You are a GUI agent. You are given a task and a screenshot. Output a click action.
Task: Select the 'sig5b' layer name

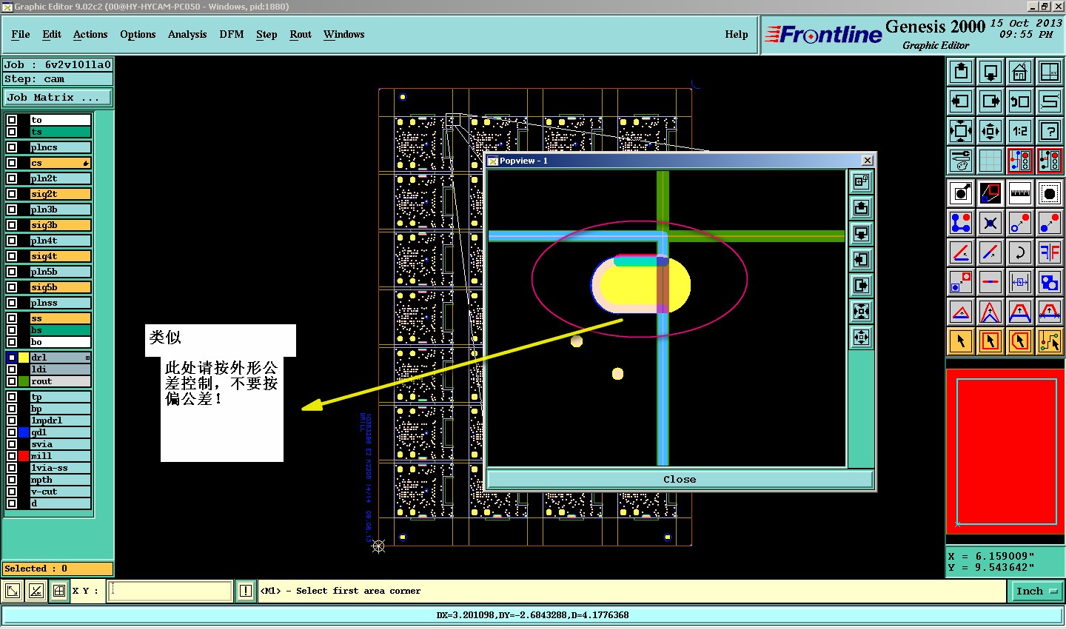(x=61, y=287)
